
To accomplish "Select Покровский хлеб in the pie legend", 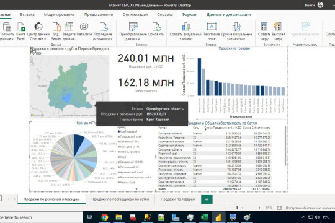I will [130, 136].
